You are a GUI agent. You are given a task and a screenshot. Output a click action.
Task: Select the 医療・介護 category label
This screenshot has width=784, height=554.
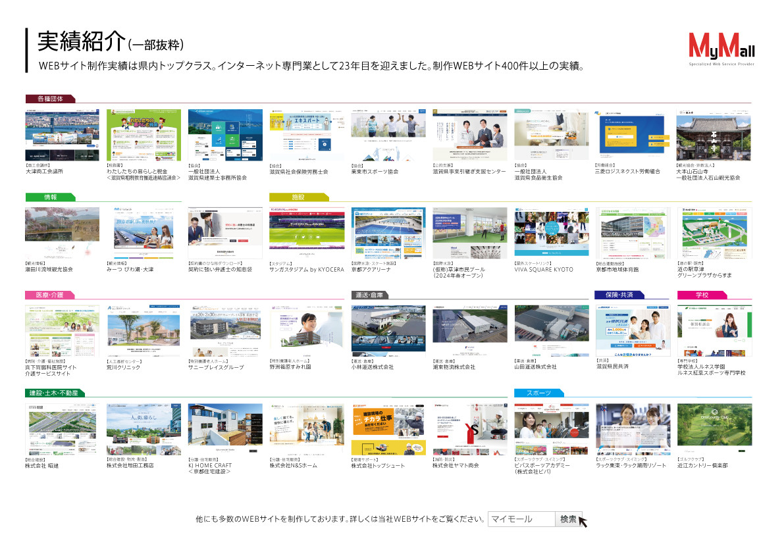[x=51, y=295]
